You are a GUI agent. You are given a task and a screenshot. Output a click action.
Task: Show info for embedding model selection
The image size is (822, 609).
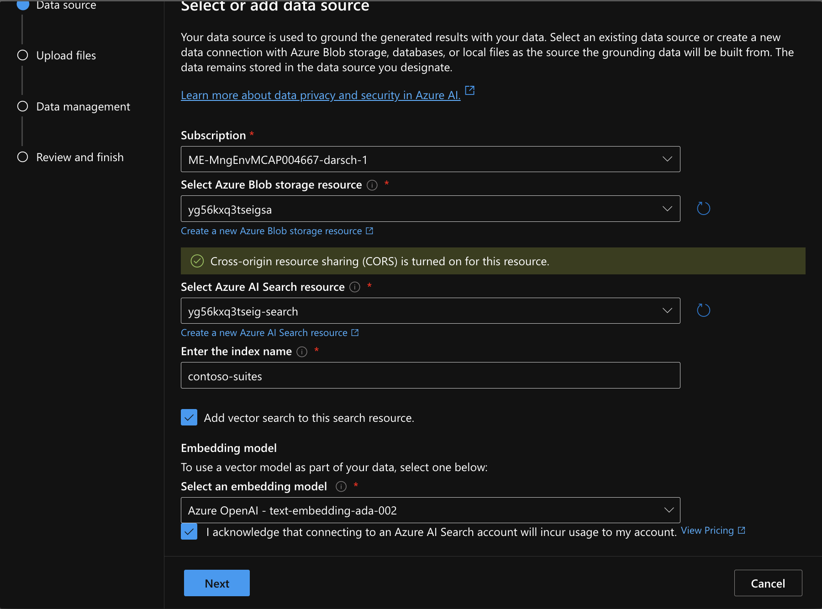coord(341,486)
